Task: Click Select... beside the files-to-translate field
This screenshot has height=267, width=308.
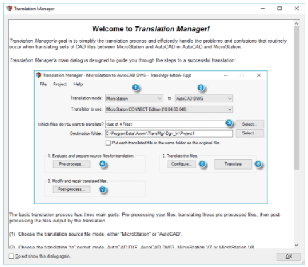Action: 249,124
